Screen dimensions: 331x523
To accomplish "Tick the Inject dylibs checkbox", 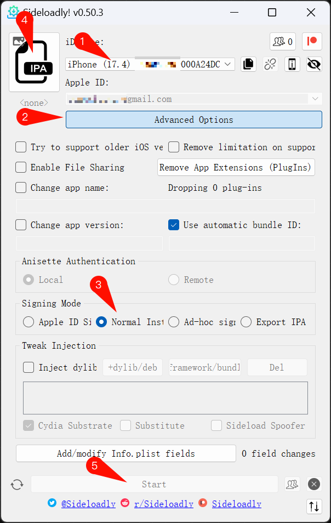I will pyautogui.click(x=28, y=367).
